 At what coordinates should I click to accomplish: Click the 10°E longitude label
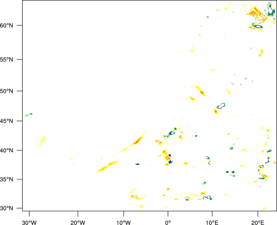(212, 223)
